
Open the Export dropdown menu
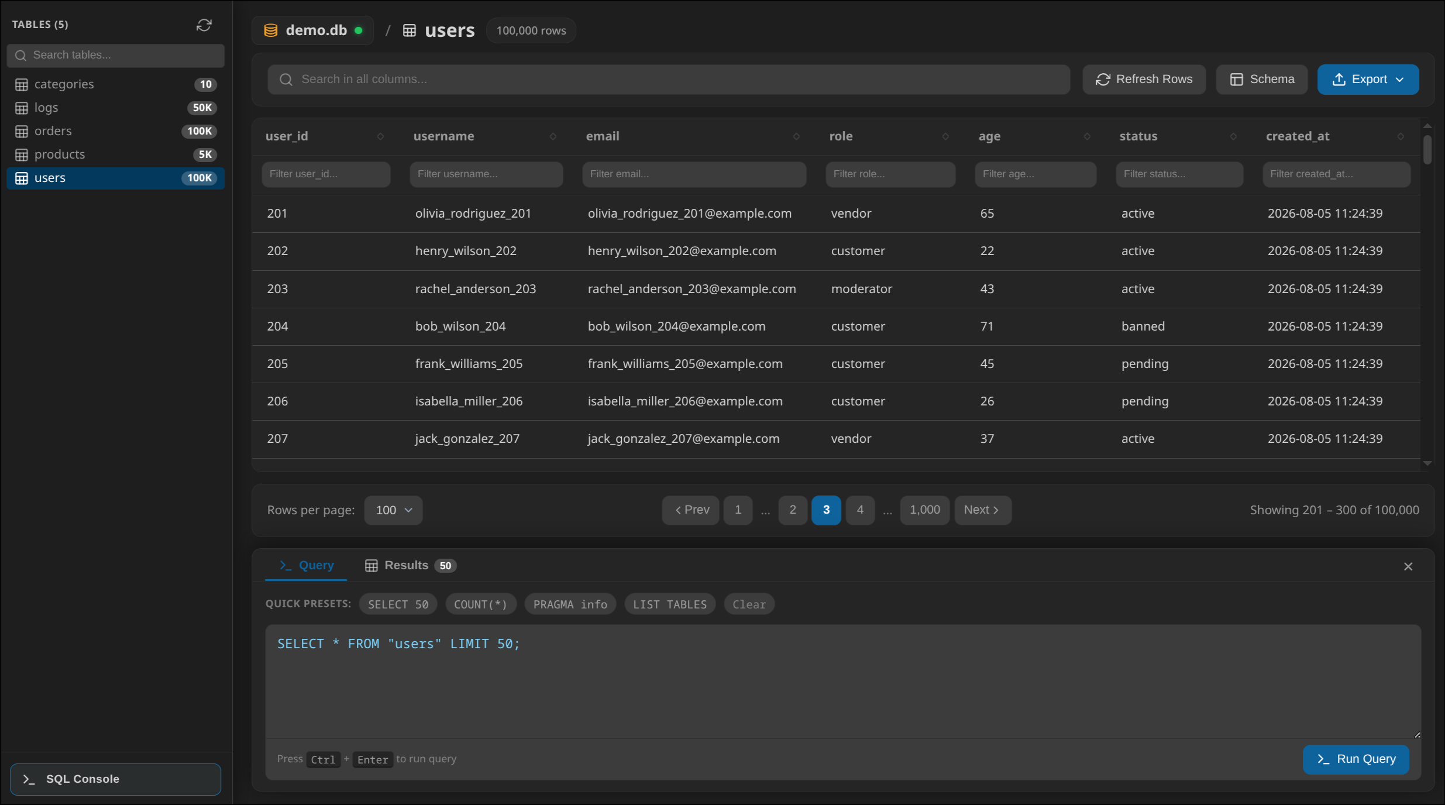coord(1368,80)
